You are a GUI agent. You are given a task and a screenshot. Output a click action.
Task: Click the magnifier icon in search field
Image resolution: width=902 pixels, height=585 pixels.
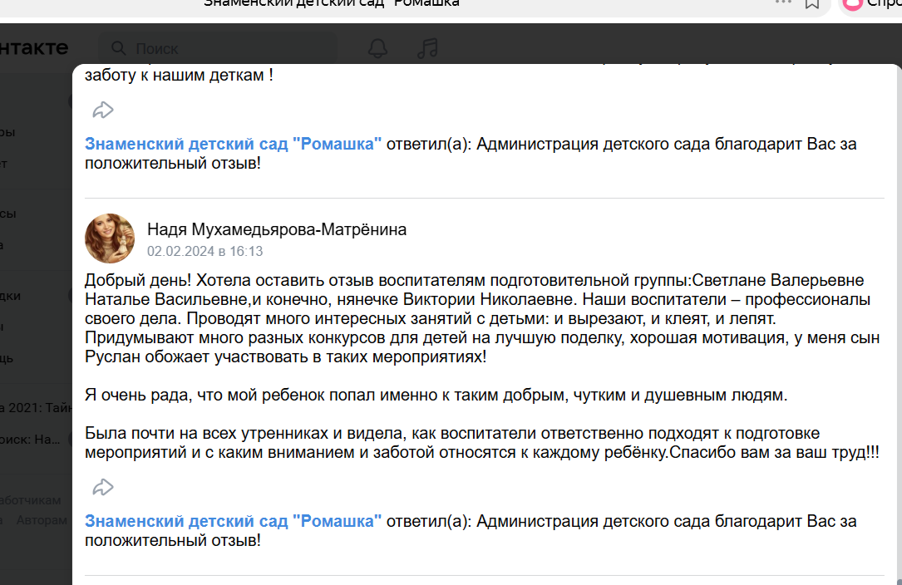click(x=119, y=48)
